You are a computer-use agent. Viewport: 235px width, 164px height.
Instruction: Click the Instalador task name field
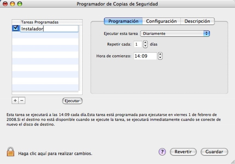click(49, 28)
